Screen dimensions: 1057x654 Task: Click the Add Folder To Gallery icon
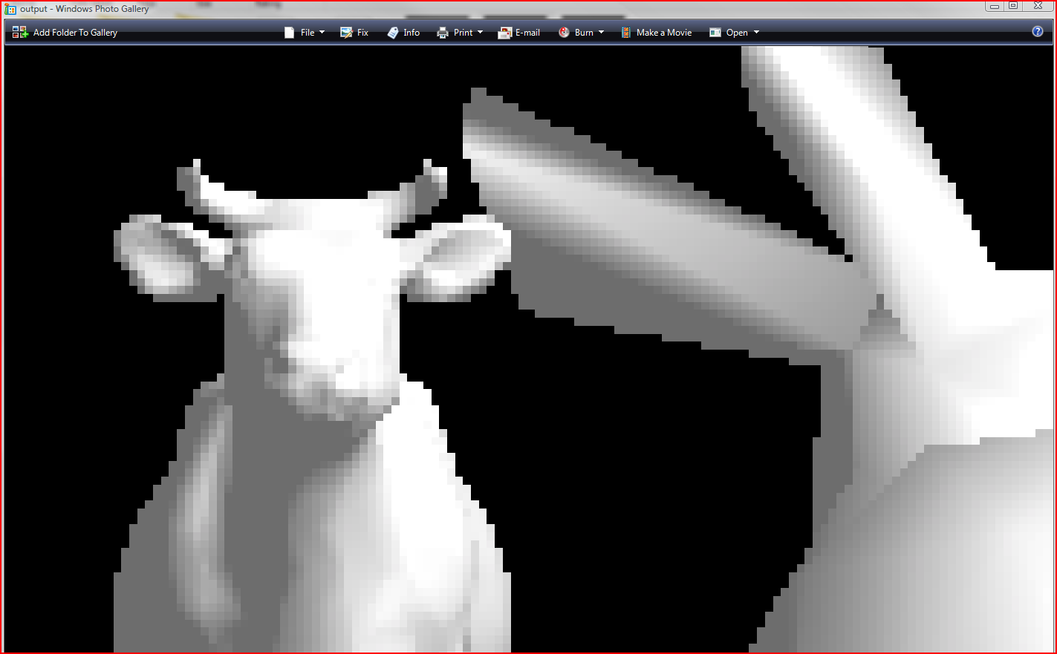click(x=20, y=33)
